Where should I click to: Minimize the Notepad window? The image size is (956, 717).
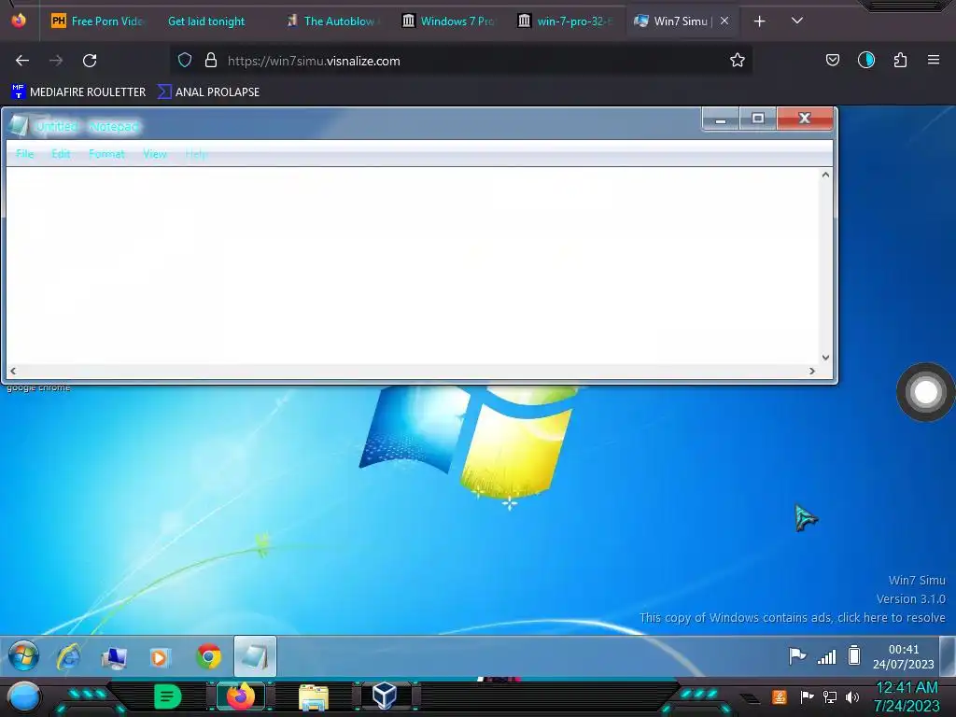click(721, 119)
